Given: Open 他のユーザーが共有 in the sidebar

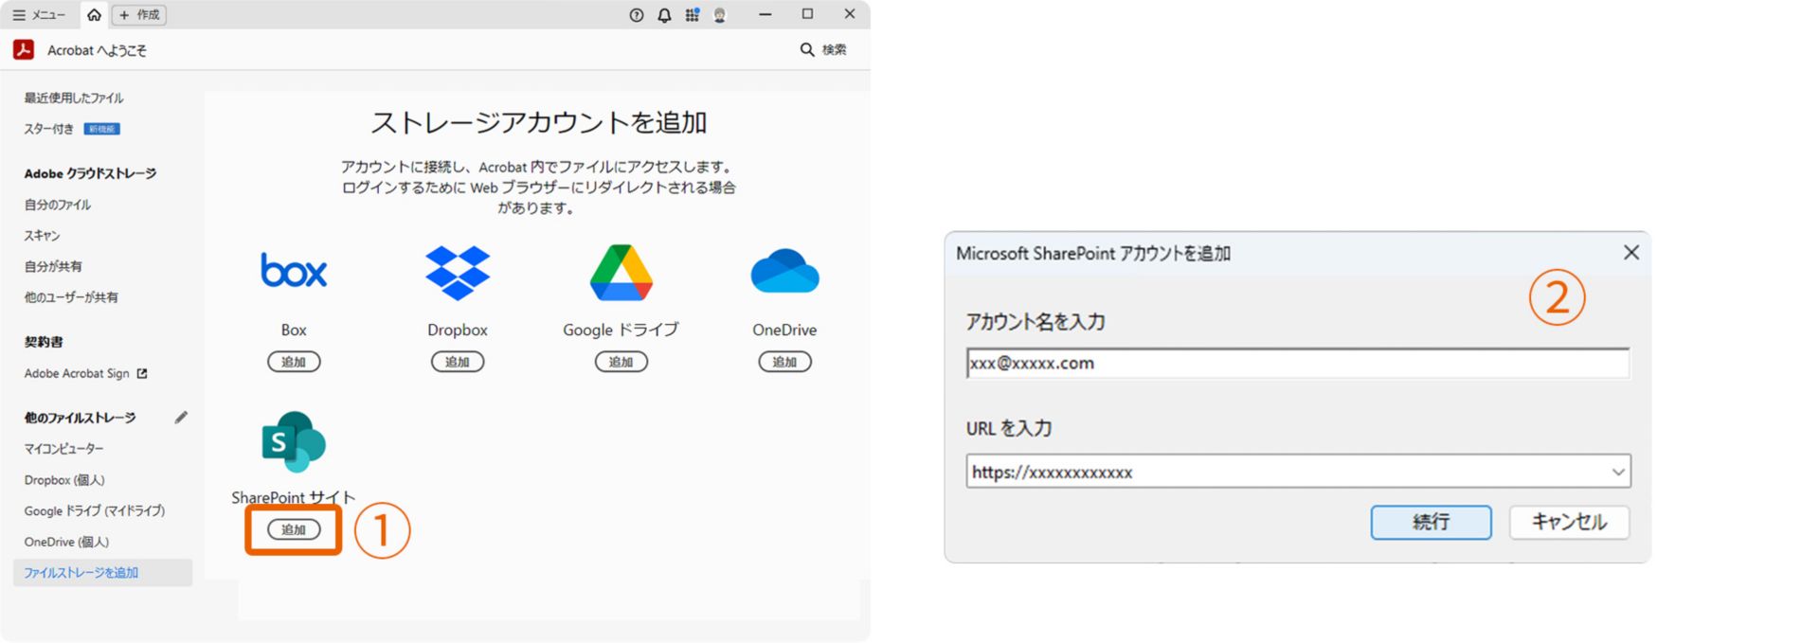Looking at the screenshot, I should pos(71,297).
